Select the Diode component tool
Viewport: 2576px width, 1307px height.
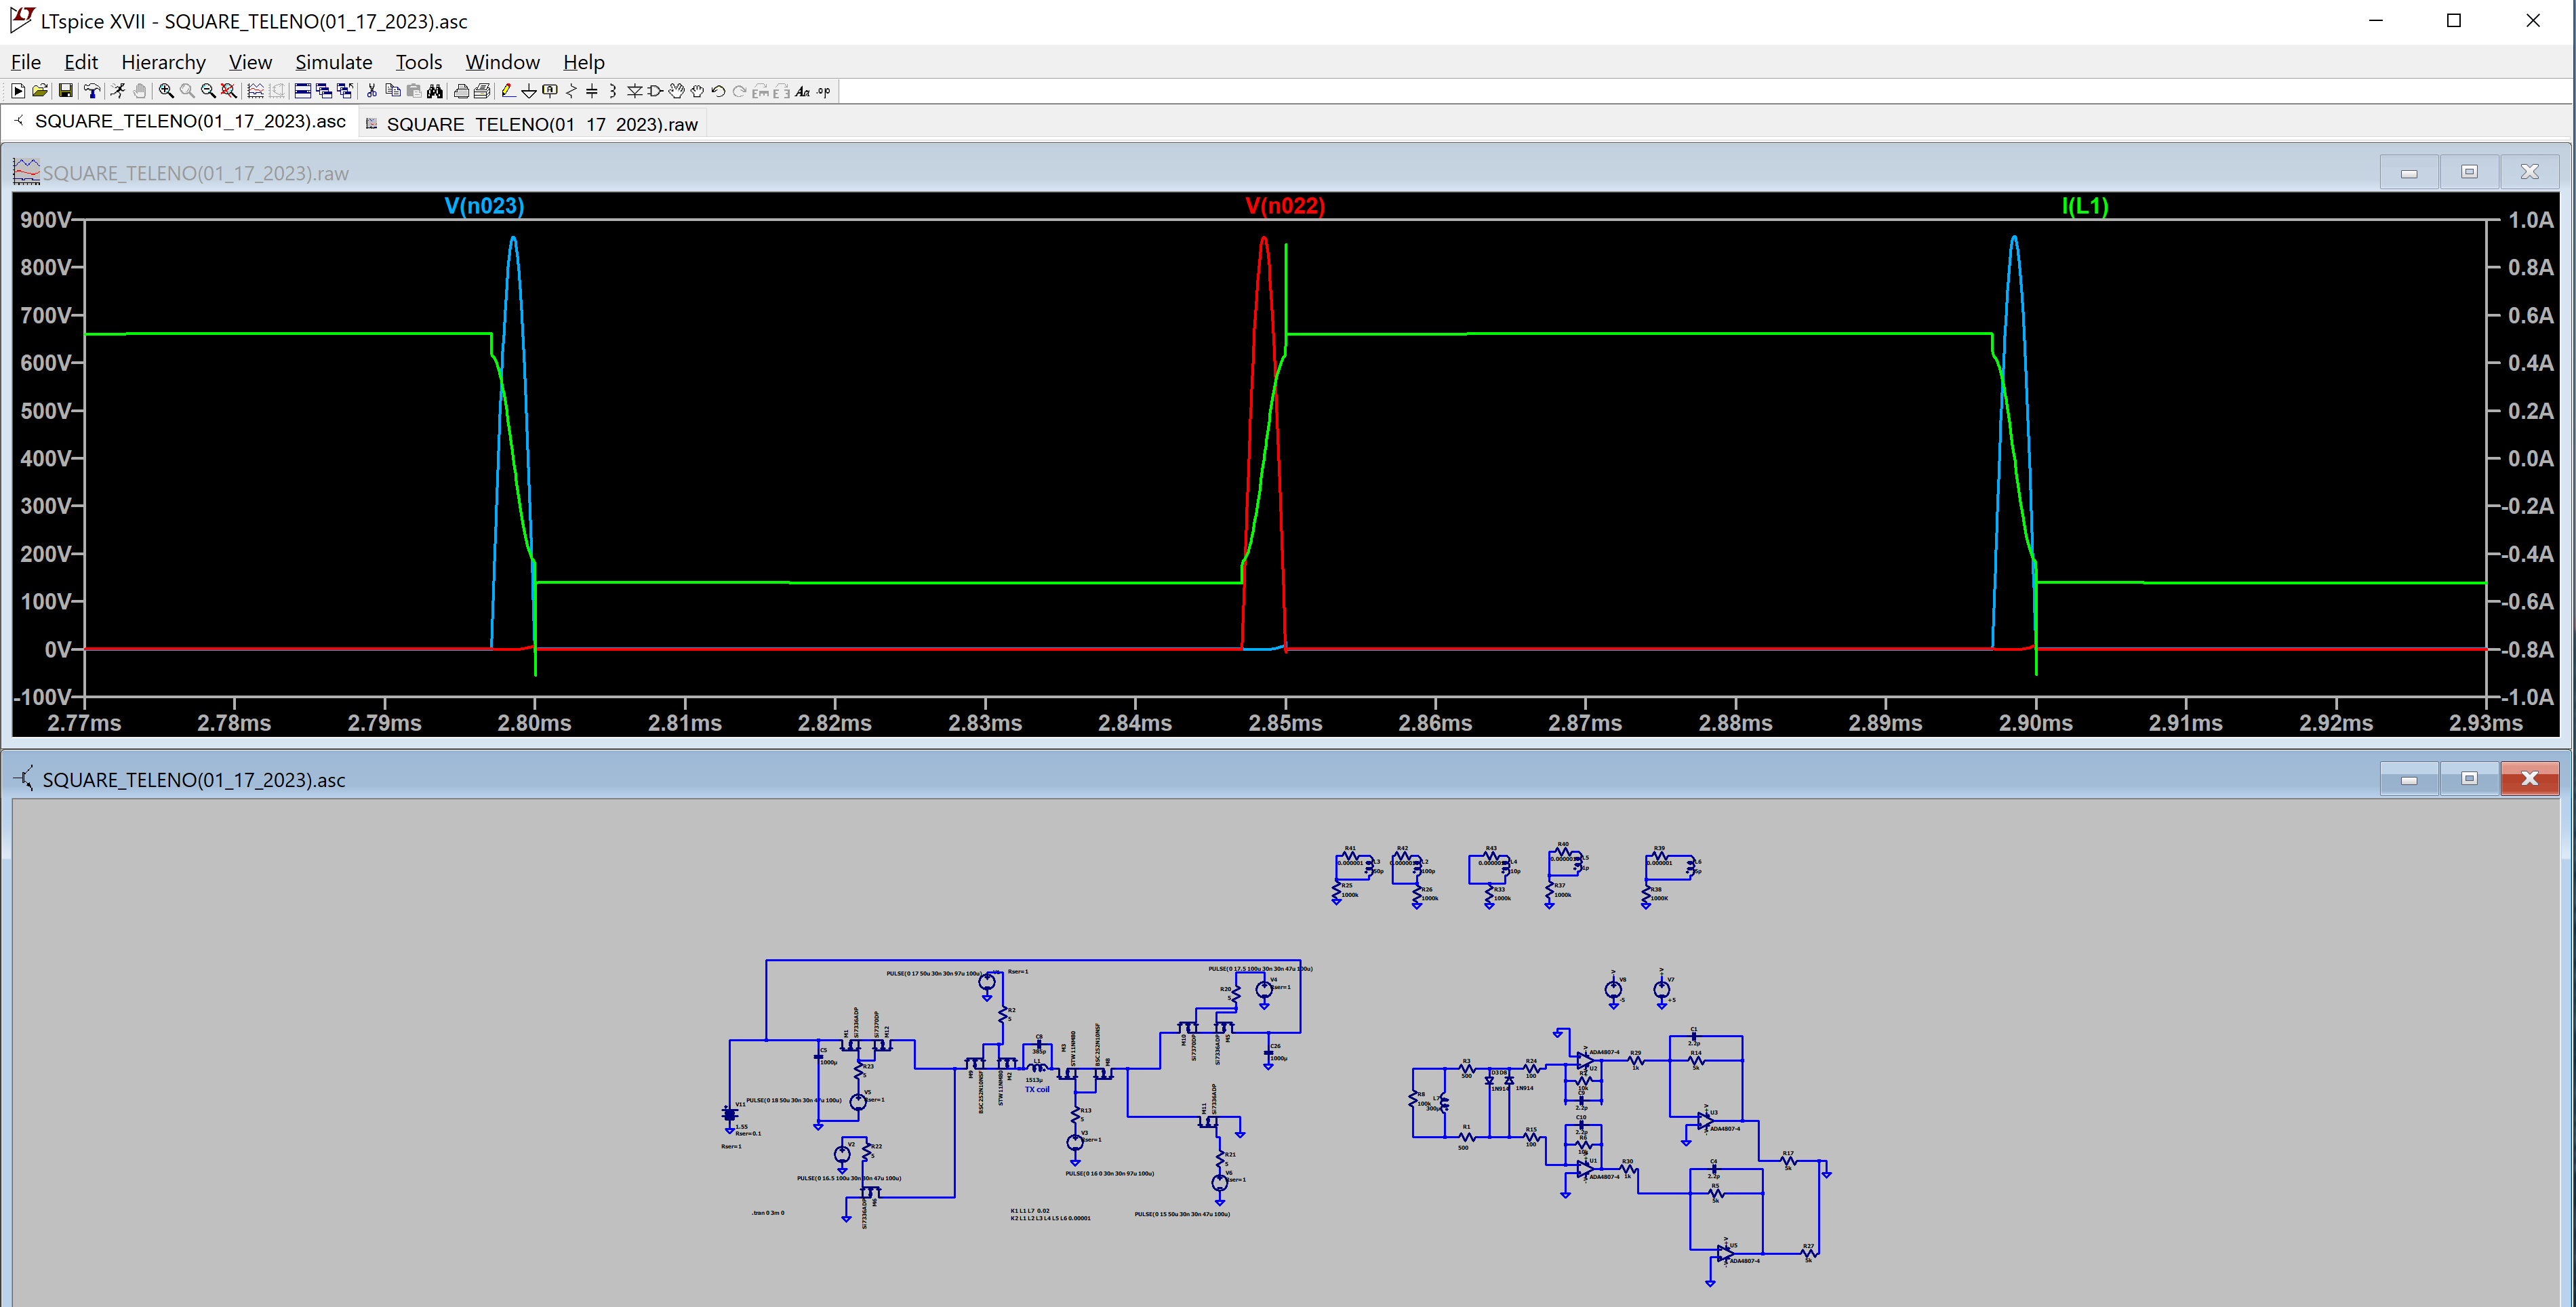[x=634, y=91]
